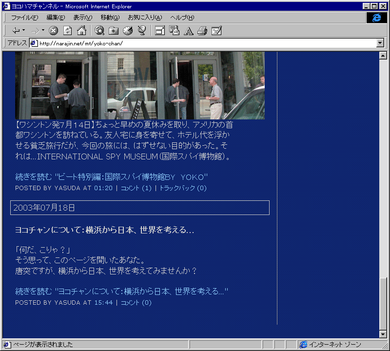390x351 pixels.
Task: Click the インターネット ゾーン status text
Action: 335,345
